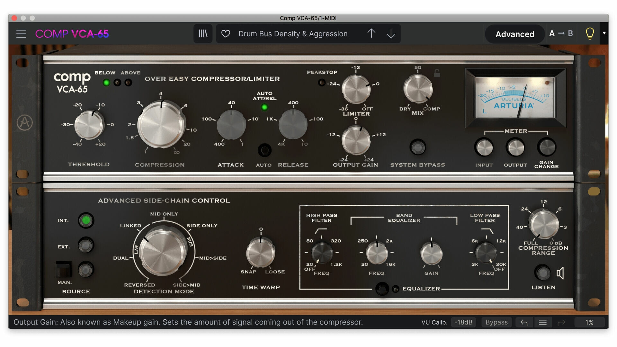Click the Compression ratio knob
This screenshot has width=617, height=347.
pyautogui.click(x=161, y=124)
